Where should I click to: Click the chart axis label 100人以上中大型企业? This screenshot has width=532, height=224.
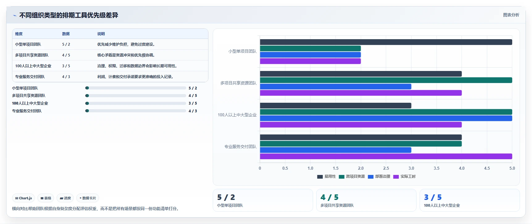pyautogui.click(x=237, y=115)
